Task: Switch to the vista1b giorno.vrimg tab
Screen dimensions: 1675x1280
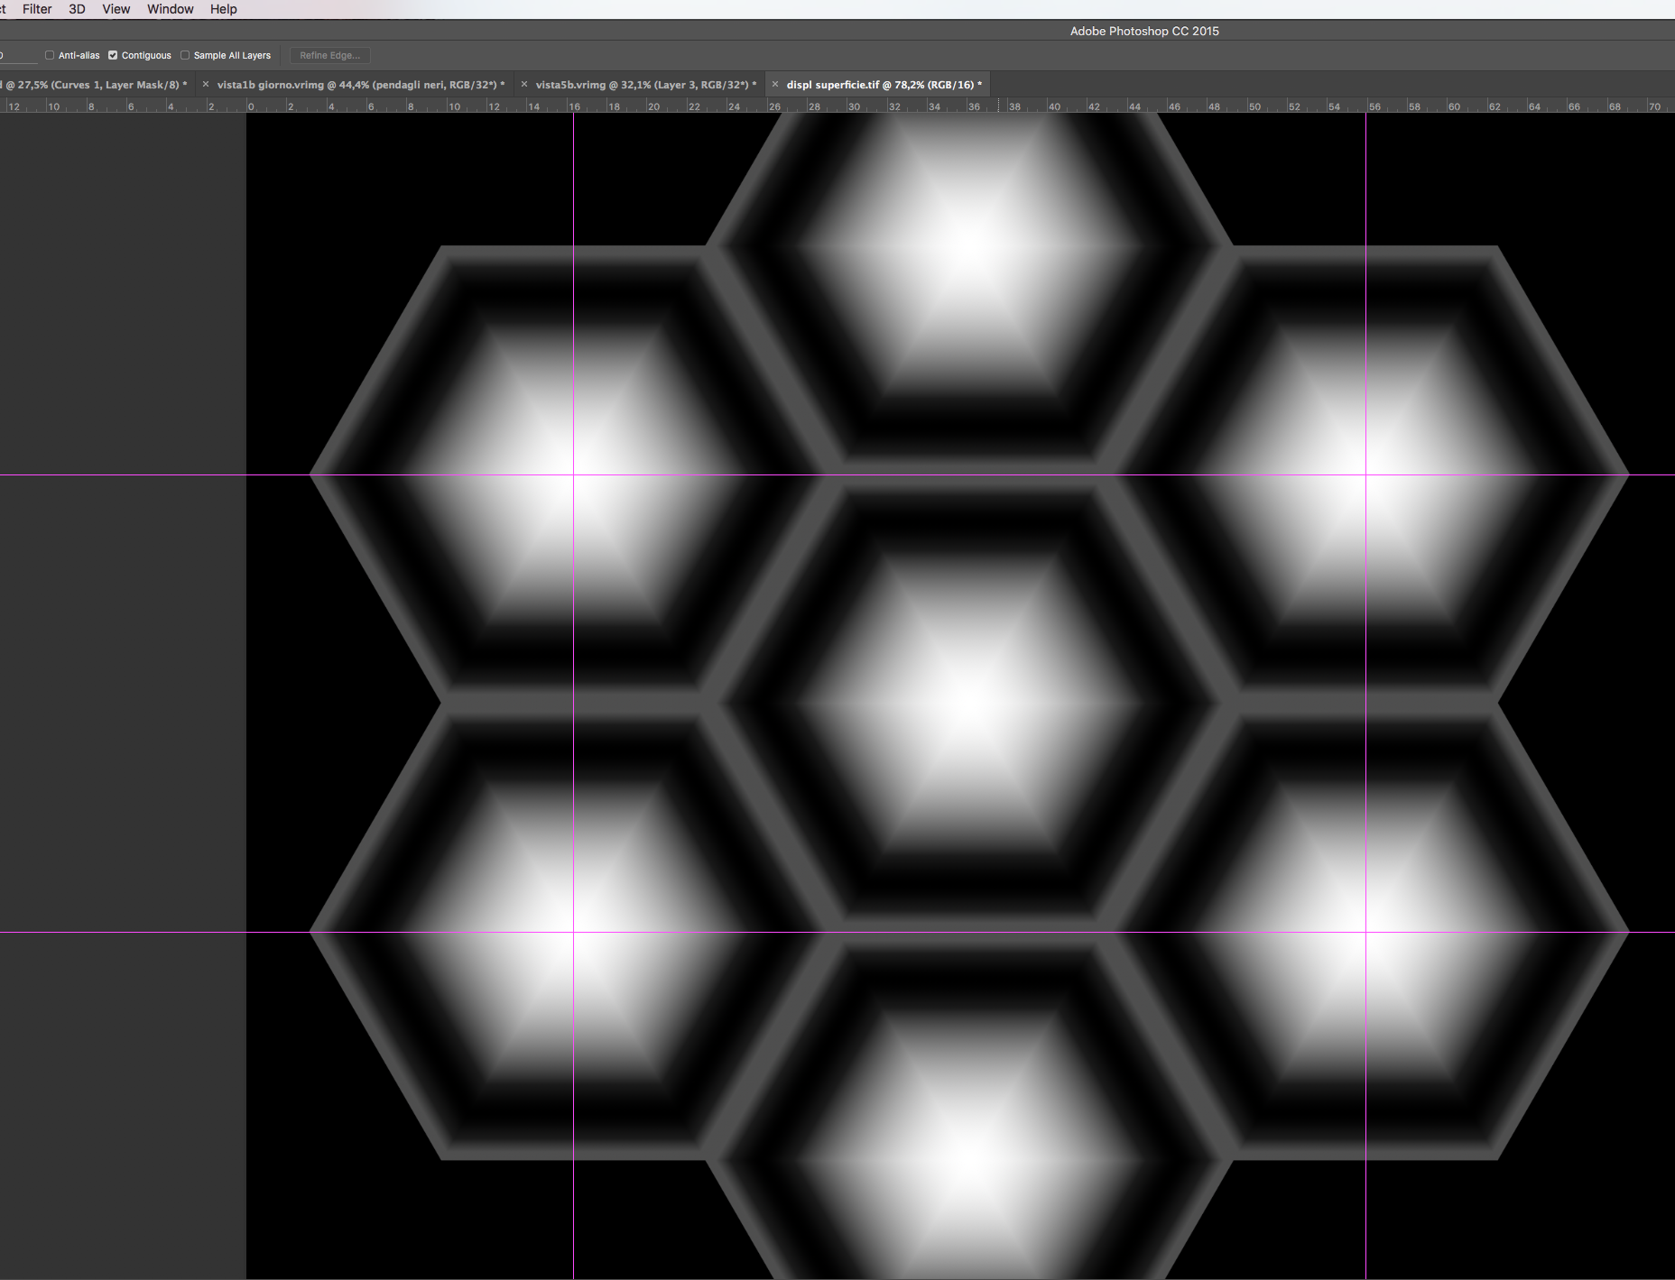Action: 360,85
